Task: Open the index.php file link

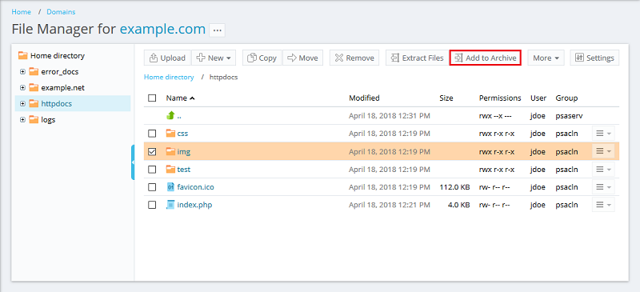Action: pyautogui.click(x=194, y=205)
